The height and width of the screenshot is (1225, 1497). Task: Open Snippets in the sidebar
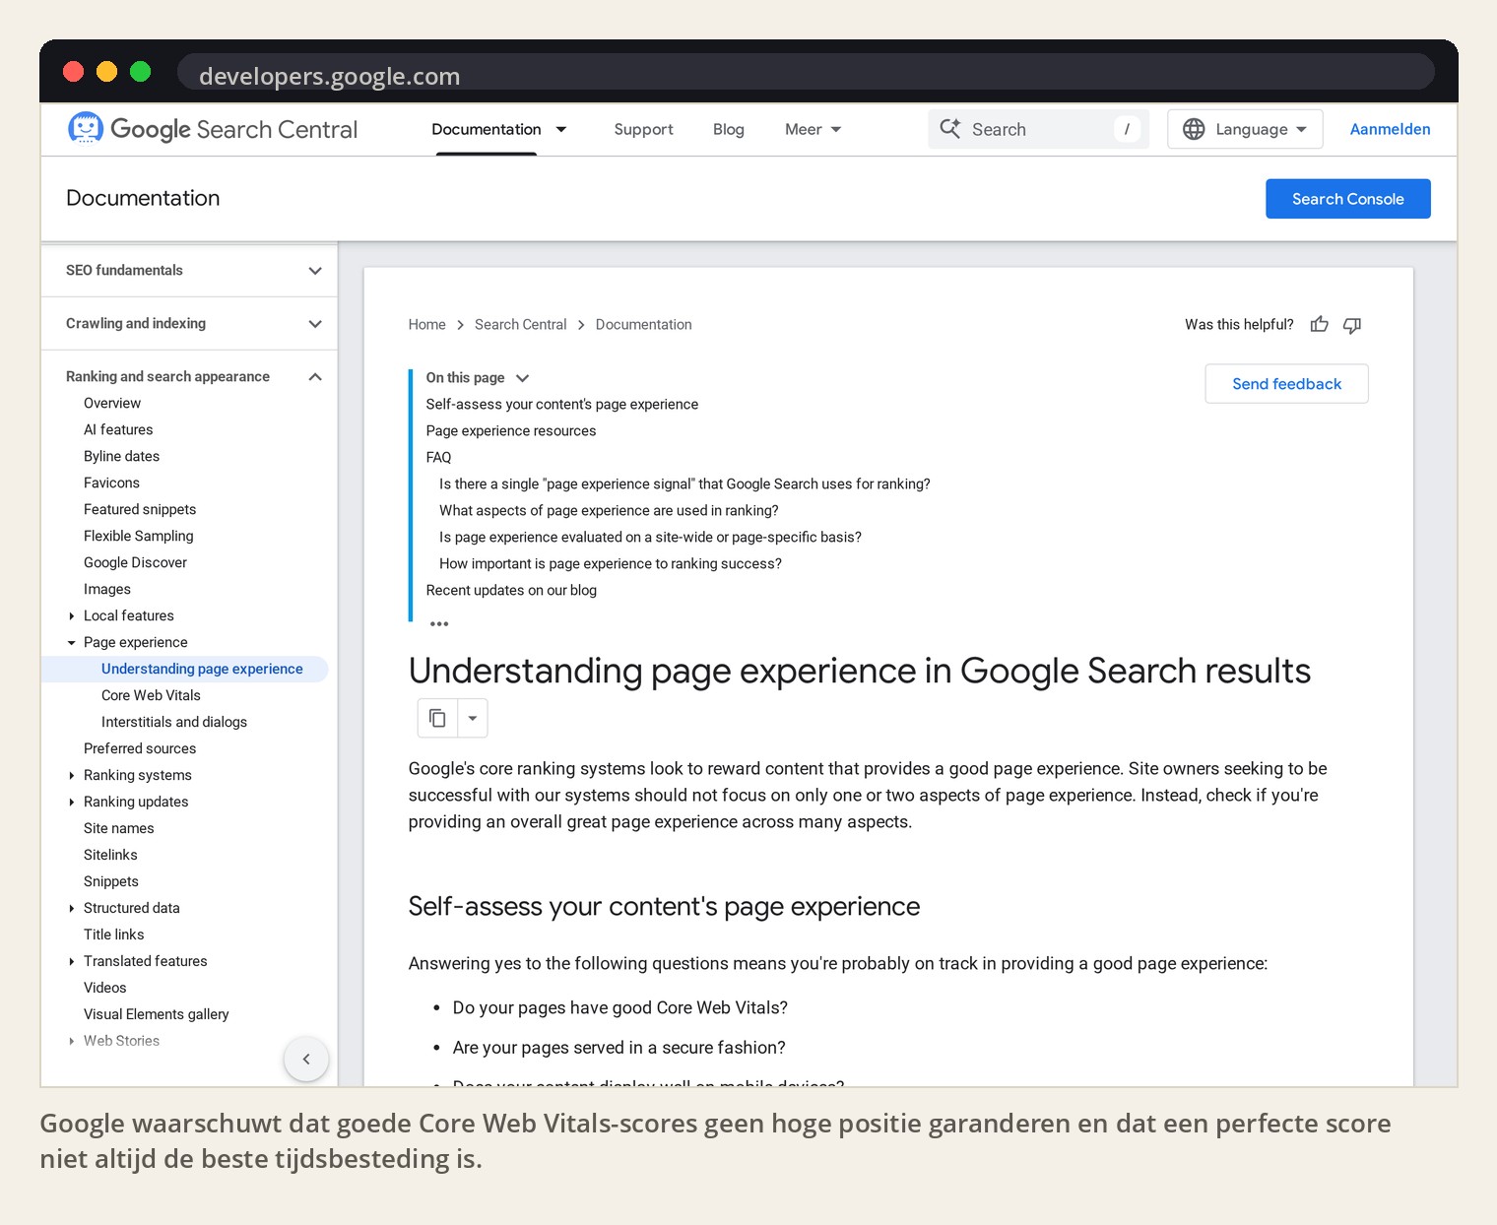point(111,881)
